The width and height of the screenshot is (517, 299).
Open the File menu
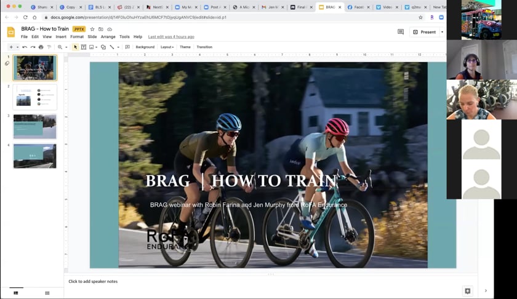click(25, 37)
